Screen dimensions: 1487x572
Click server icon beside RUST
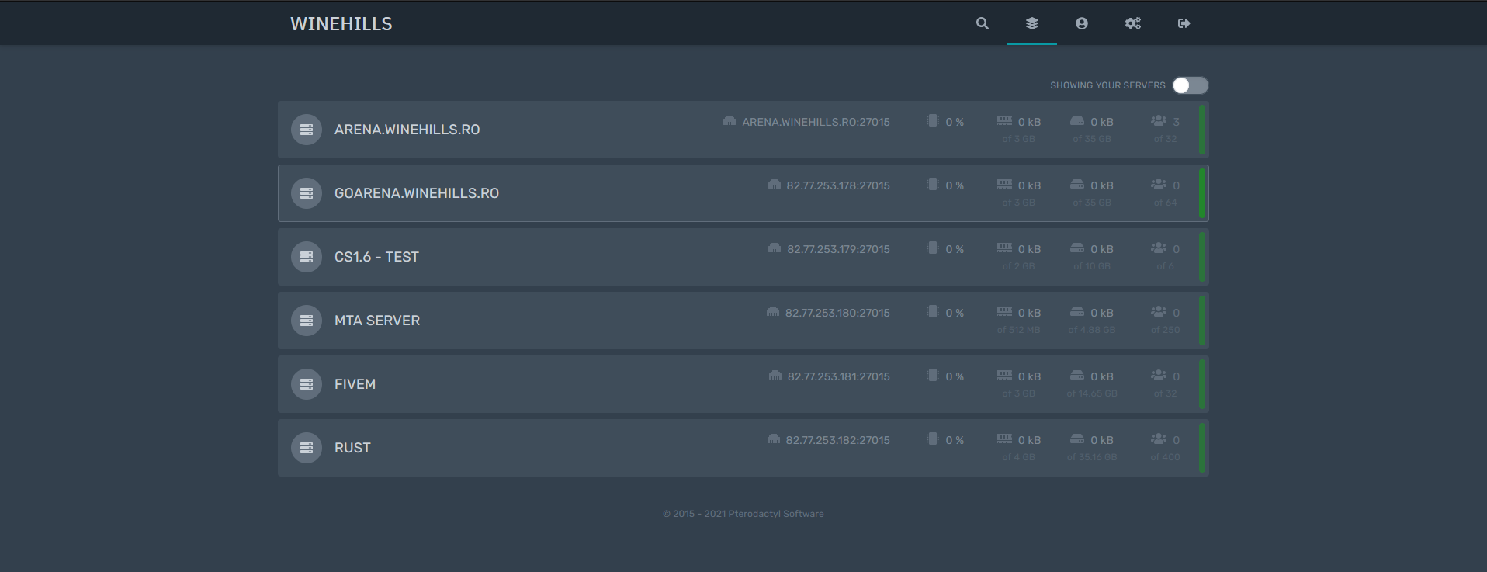pos(306,448)
